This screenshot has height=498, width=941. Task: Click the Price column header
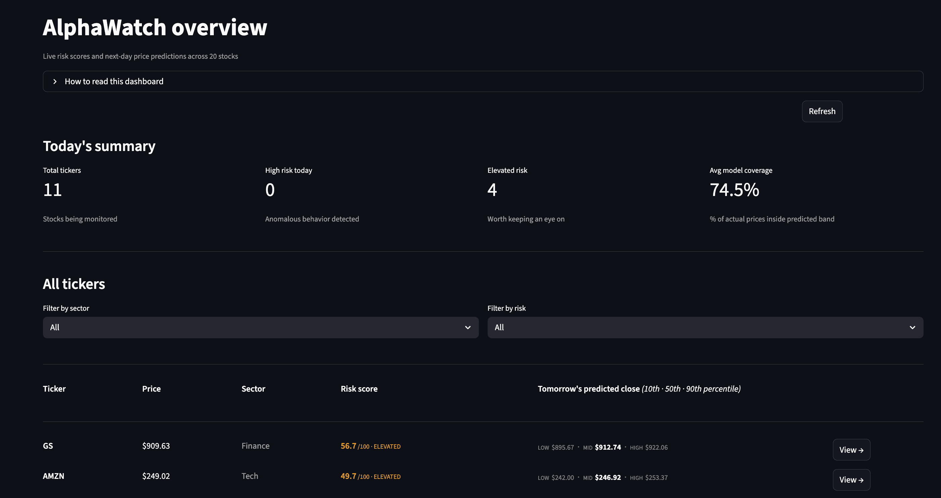151,389
